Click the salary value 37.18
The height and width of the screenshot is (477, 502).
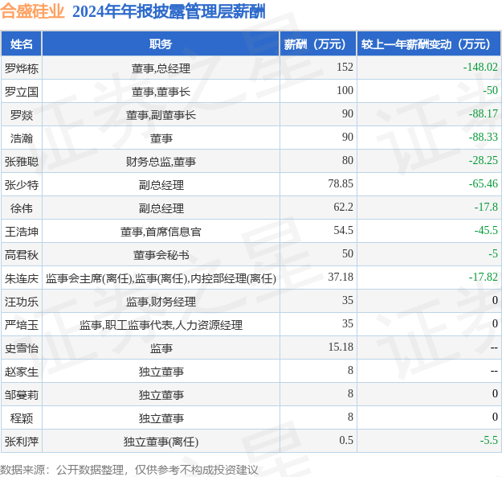point(341,278)
